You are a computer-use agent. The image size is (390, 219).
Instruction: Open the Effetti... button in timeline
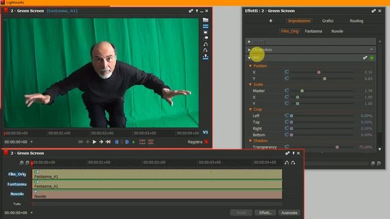pyautogui.click(x=266, y=213)
